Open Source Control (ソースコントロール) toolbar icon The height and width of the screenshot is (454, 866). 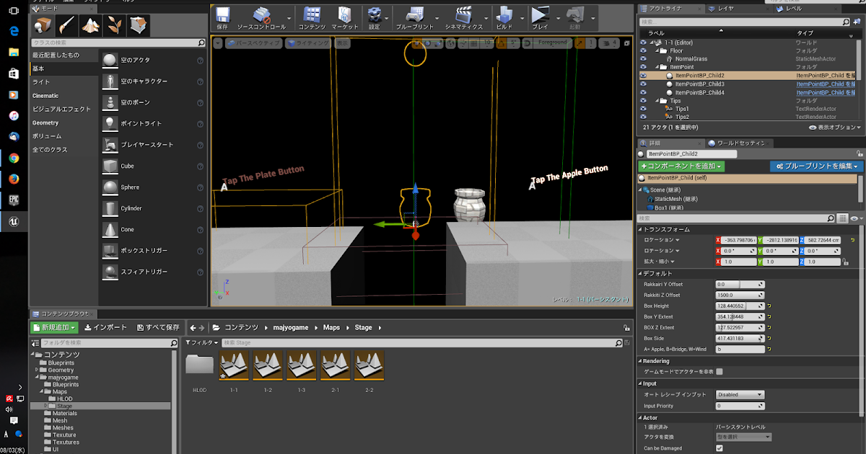(261, 15)
